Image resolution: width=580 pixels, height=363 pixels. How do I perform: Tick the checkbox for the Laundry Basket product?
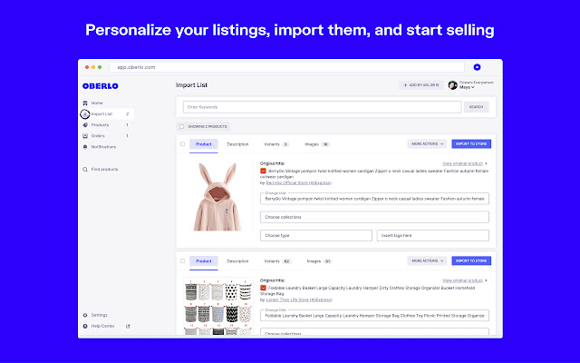pos(183,261)
